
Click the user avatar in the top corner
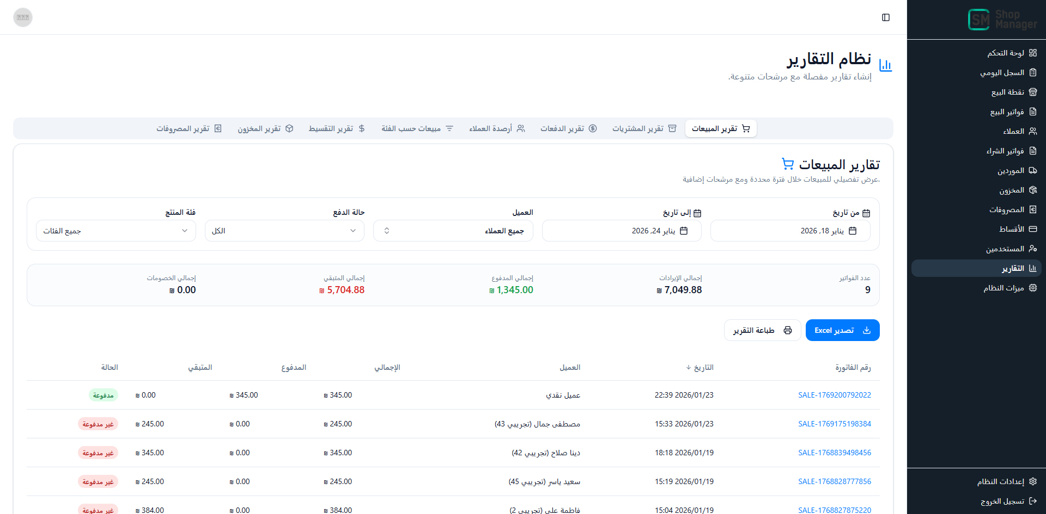[x=23, y=17]
